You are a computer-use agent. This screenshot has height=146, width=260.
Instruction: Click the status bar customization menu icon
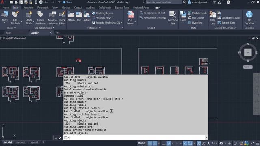[258, 143]
